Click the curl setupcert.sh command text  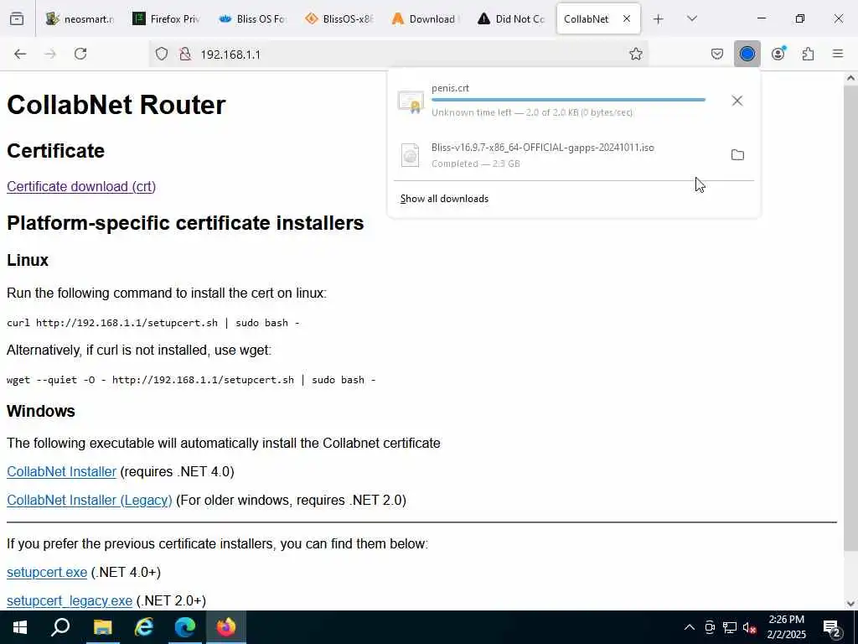click(152, 323)
